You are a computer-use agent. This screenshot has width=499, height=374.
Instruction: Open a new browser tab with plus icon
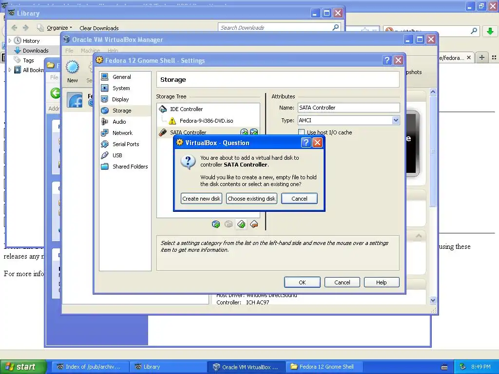(x=482, y=57)
